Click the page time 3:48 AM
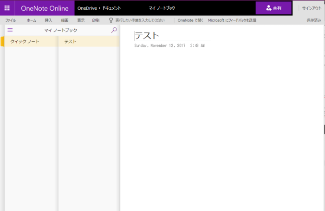Image resolution: width=325 pixels, height=211 pixels. click(197, 45)
